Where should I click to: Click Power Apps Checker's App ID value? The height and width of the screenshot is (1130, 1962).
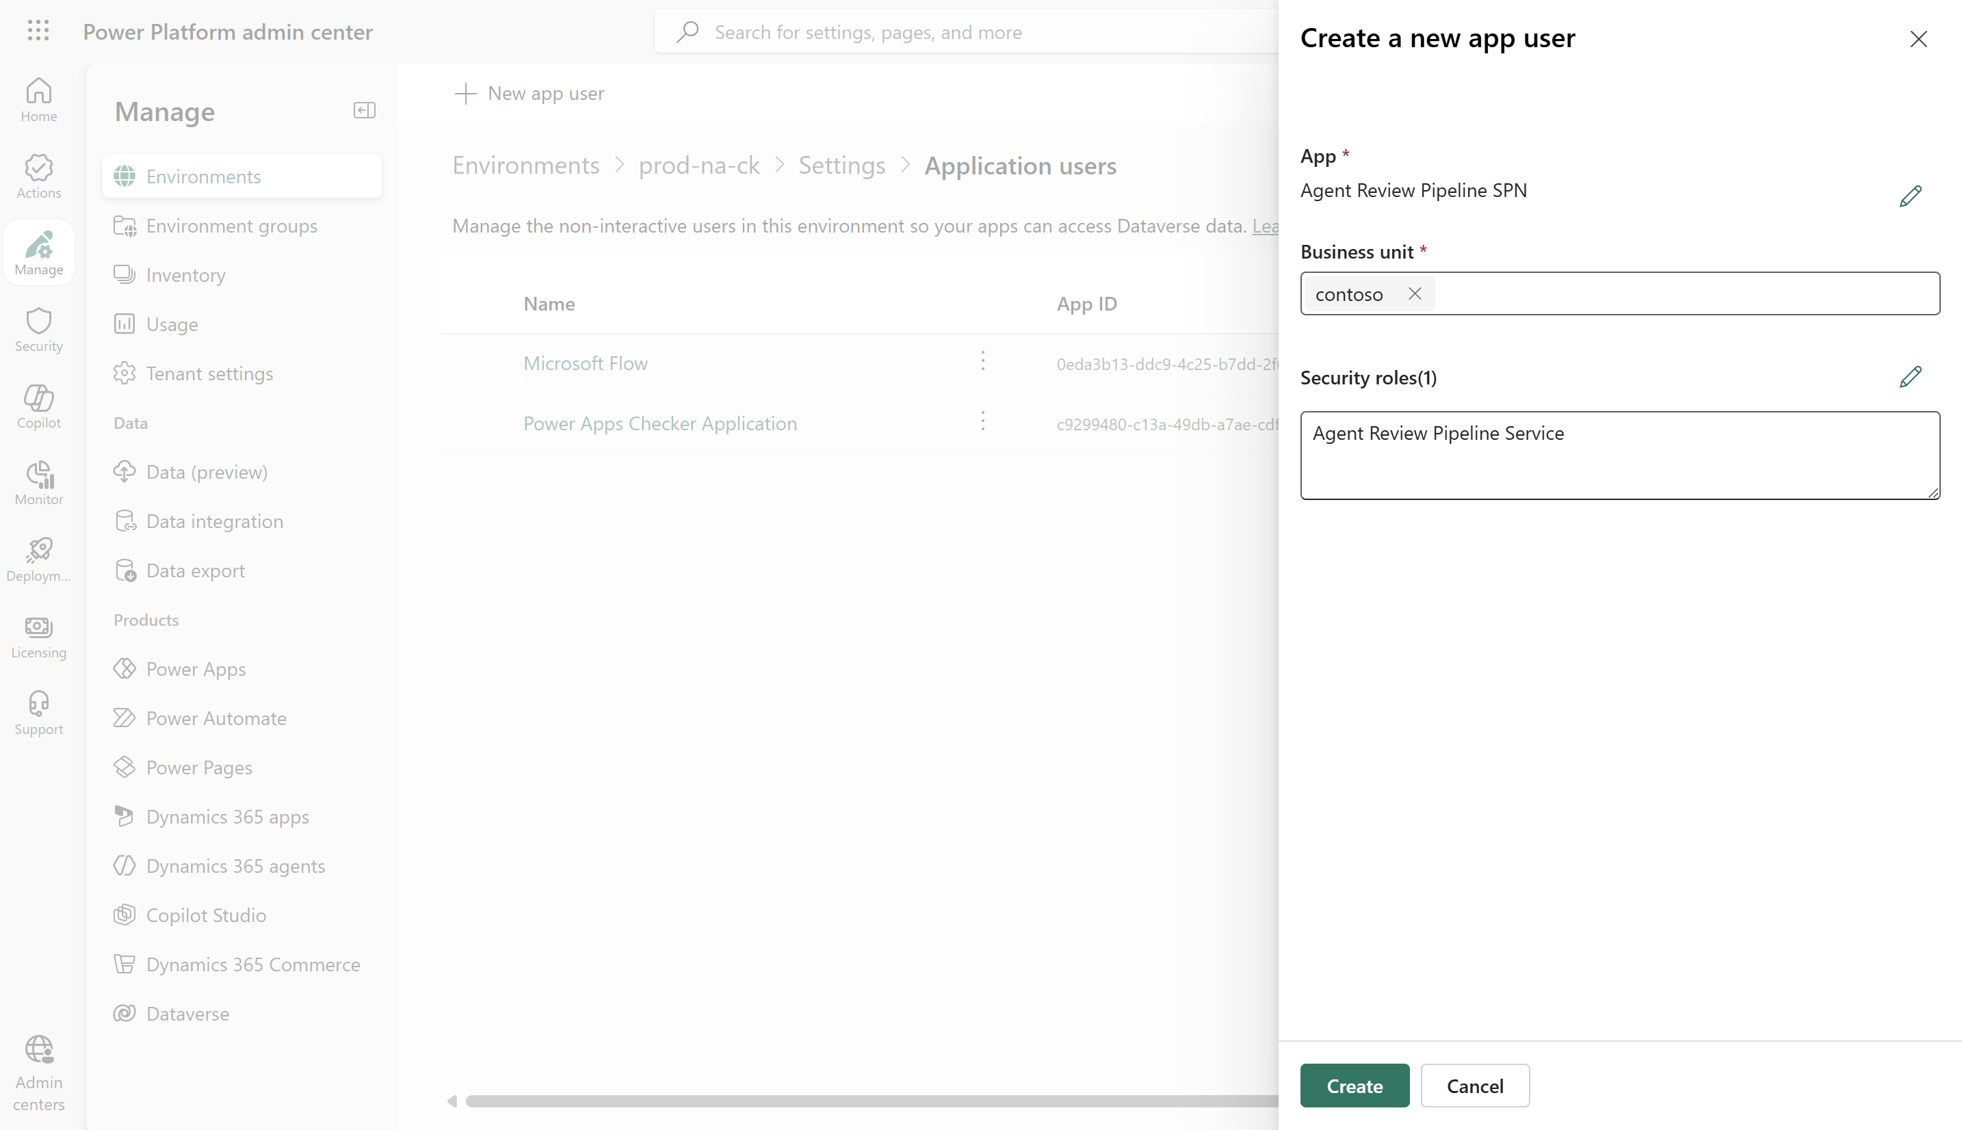click(1167, 424)
